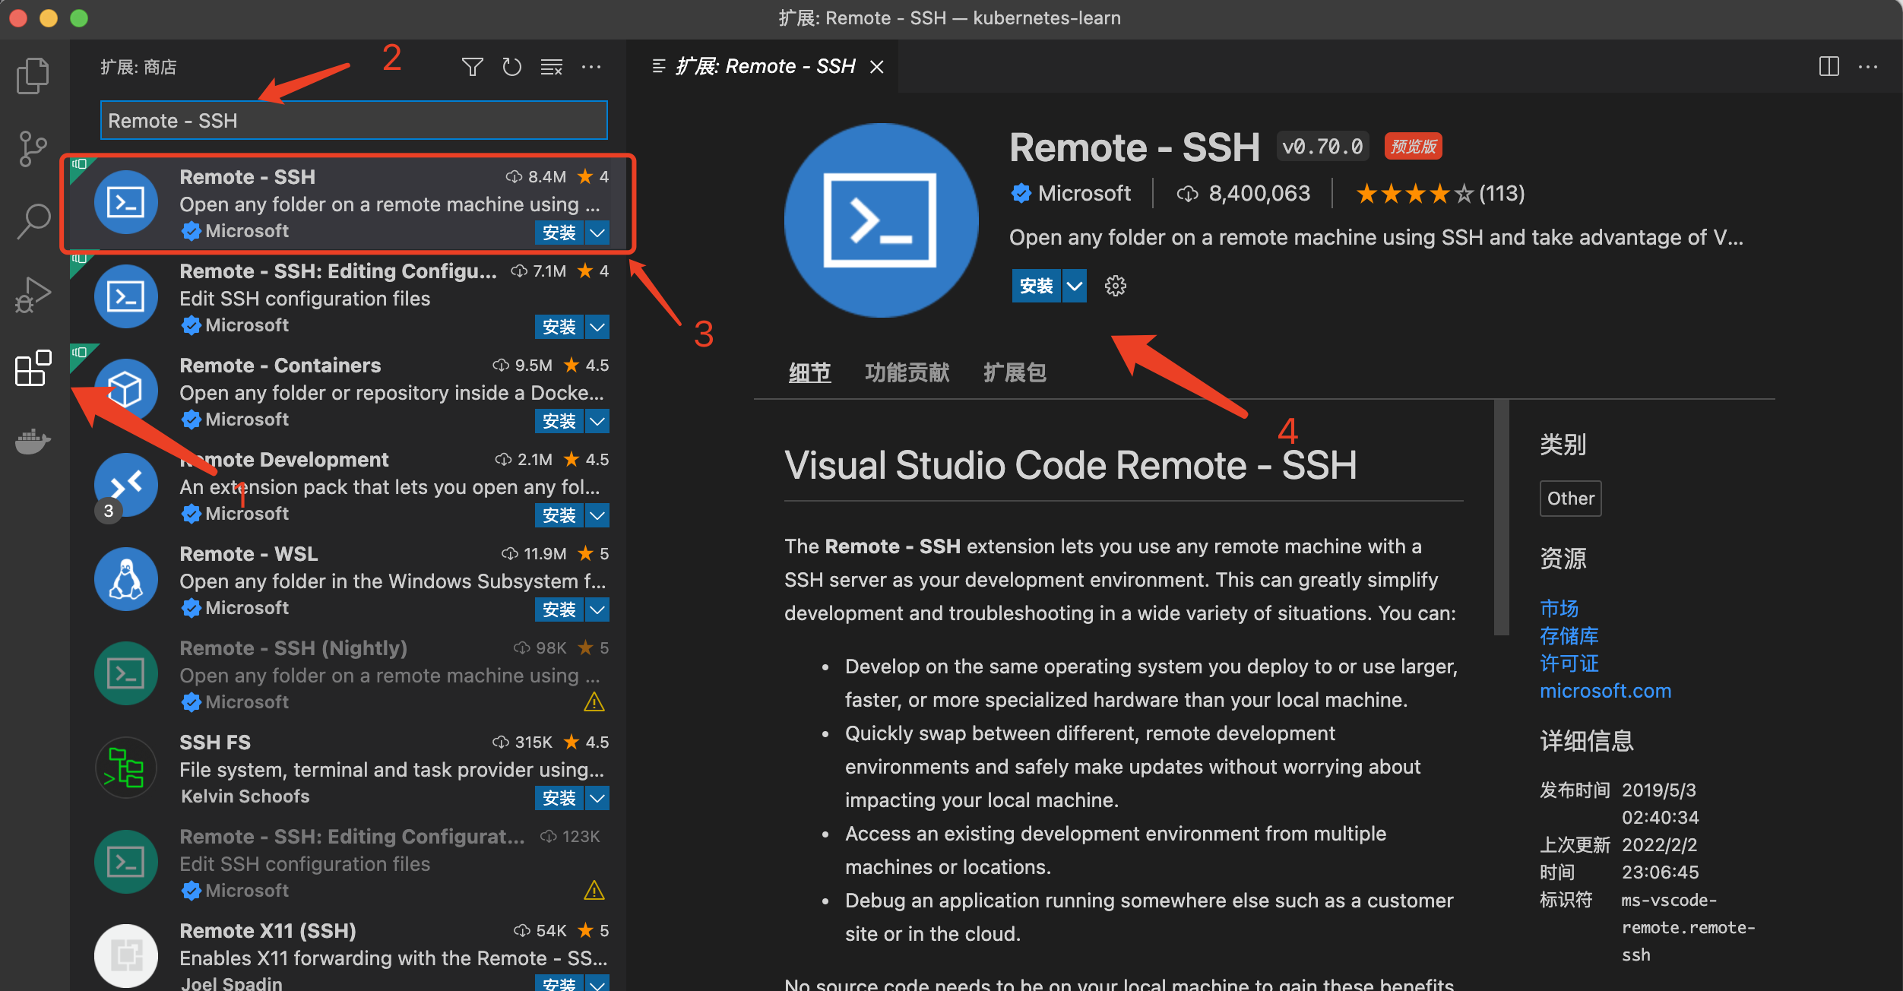Click the Remote X11 (SSH) extension icon
This screenshot has width=1903, height=991.
click(x=126, y=955)
